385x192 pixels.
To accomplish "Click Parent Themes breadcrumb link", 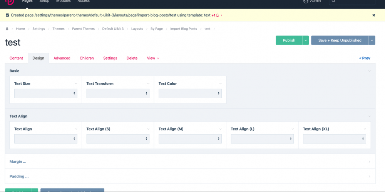I will click(x=83, y=29).
